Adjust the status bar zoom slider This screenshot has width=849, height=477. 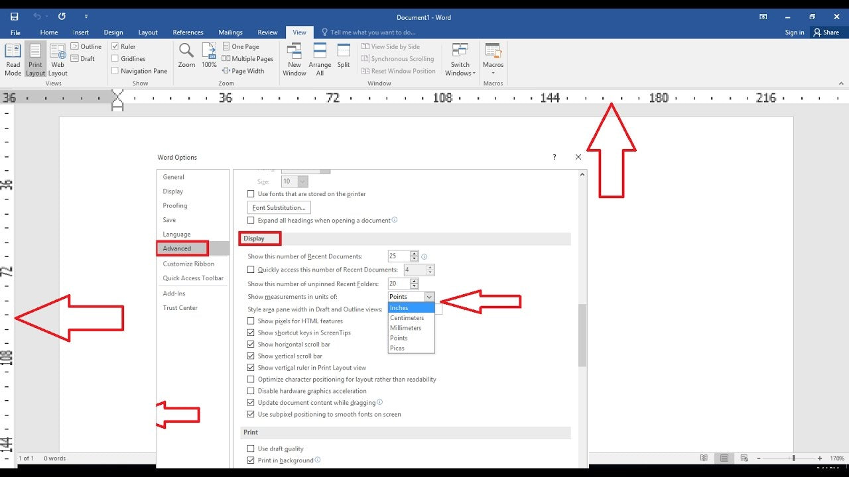click(x=793, y=458)
